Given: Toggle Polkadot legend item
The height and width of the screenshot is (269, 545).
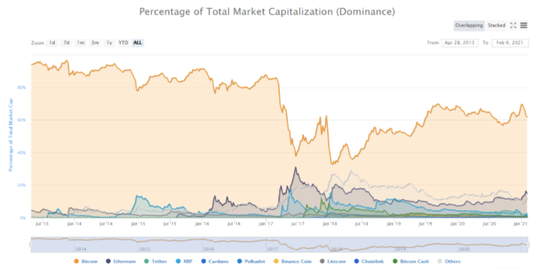Looking at the screenshot, I should [252, 261].
